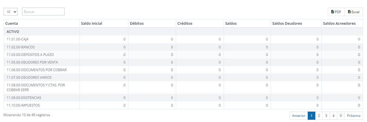Go to pagination page 5
This screenshot has width=367, height=122.
(341, 116)
